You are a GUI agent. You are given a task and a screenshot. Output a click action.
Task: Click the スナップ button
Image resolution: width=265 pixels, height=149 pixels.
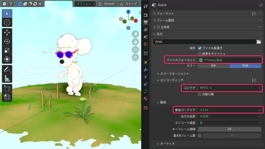point(129,4)
